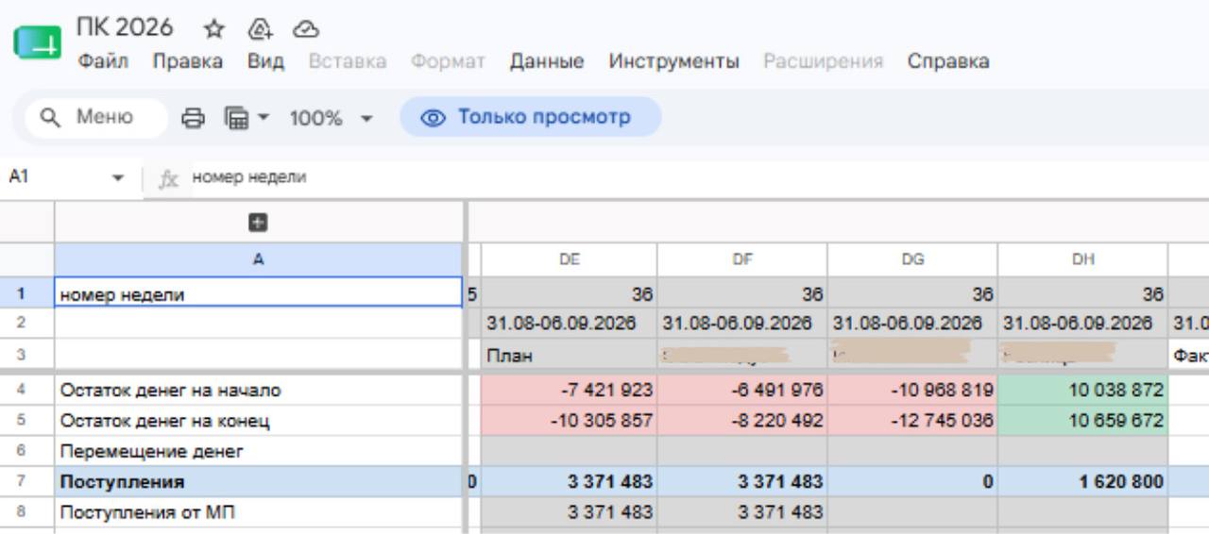1209x534 pixels.
Task: Click cell номер недели
Action: click(x=259, y=292)
